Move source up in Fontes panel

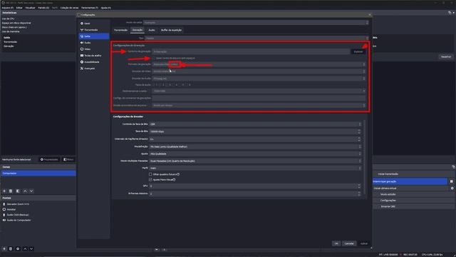pos(25,249)
